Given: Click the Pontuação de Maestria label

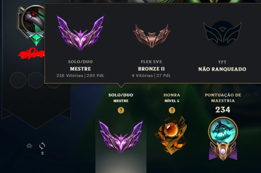Looking at the screenshot, I should pyautogui.click(x=223, y=97).
